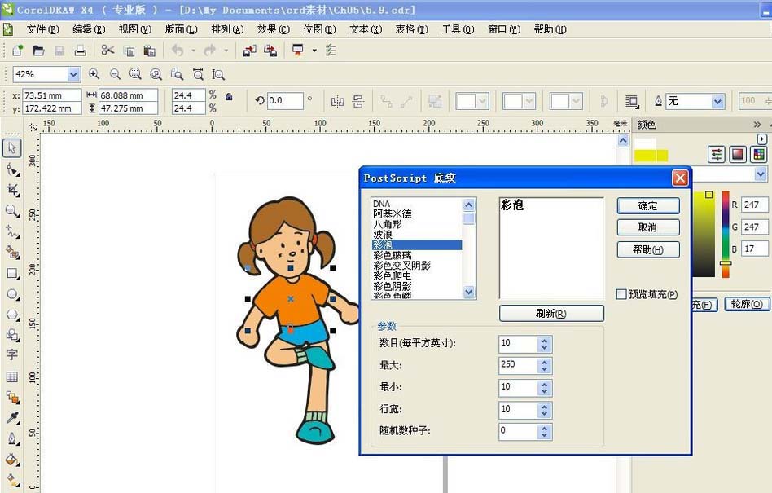Select the Pick tool
This screenshot has height=493, width=772.
point(11,148)
